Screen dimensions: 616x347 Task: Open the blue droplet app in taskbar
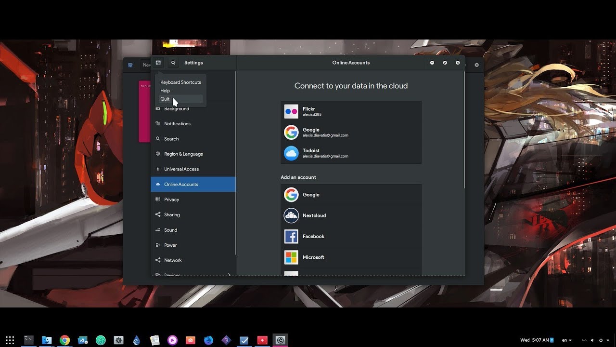(x=137, y=340)
